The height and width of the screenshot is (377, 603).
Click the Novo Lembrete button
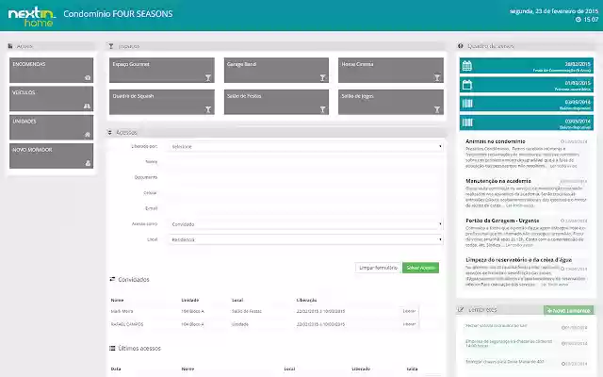tap(569, 310)
